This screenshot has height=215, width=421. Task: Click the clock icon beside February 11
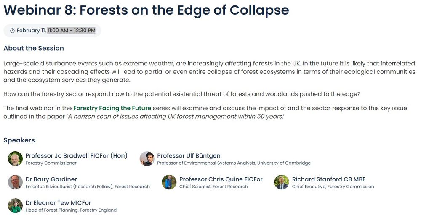pos(12,31)
